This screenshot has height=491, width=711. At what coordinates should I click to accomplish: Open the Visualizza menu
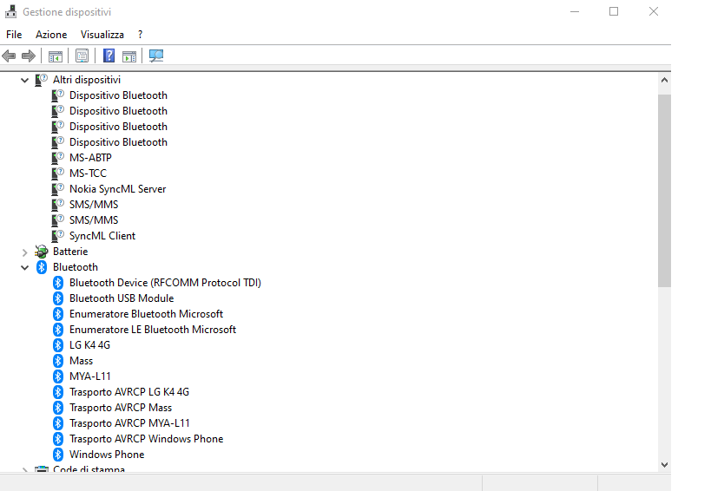[102, 35]
